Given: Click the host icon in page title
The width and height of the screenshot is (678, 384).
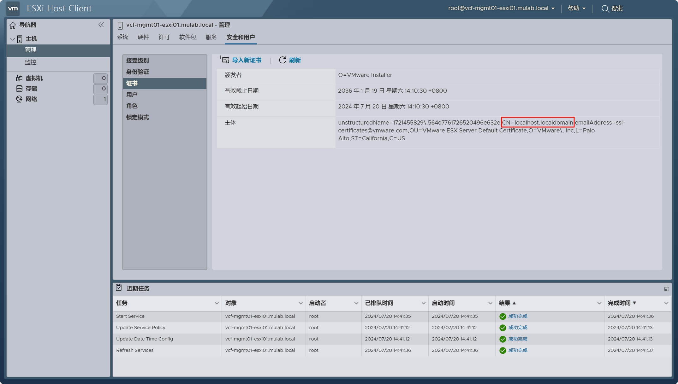Looking at the screenshot, I should click(120, 26).
